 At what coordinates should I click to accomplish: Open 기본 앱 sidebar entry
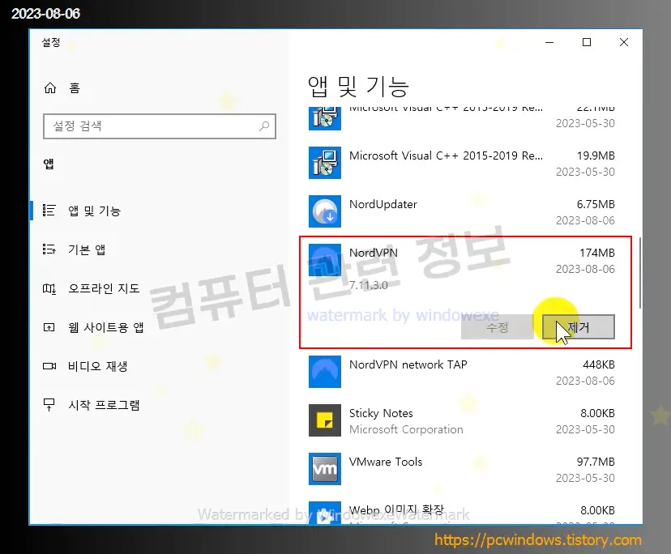coord(87,249)
